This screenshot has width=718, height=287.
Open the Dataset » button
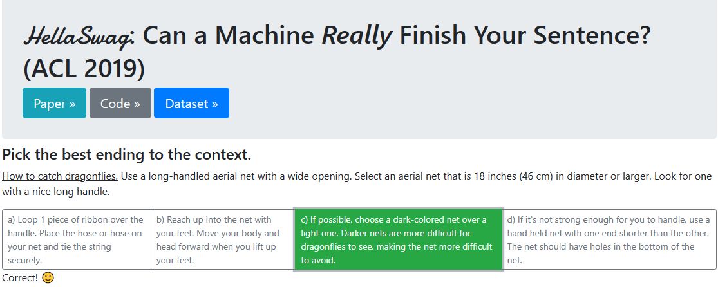point(191,103)
